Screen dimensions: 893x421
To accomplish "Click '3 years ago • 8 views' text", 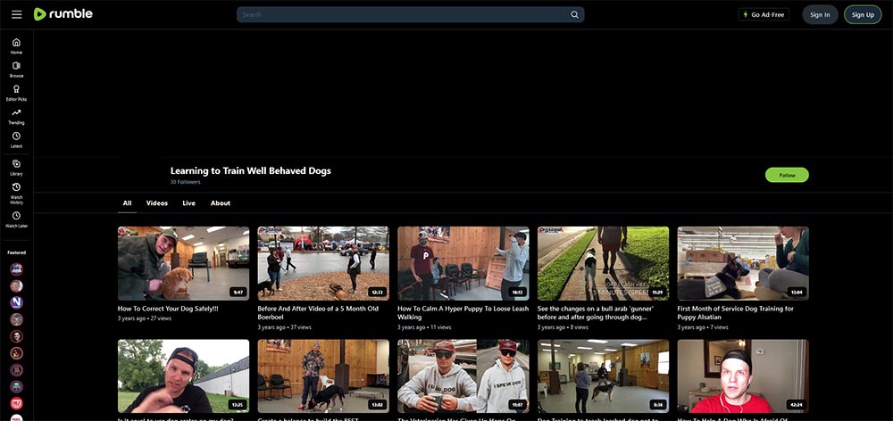I will coord(563,327).
